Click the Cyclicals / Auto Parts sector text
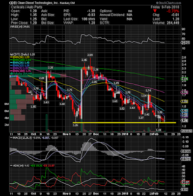Screen dimensions: 193x196 tap(27, 7)
